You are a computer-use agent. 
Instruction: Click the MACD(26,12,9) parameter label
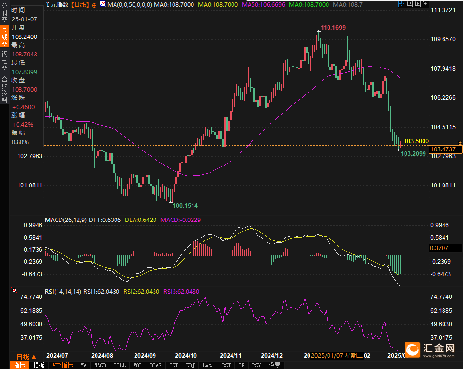coord(66,220)
